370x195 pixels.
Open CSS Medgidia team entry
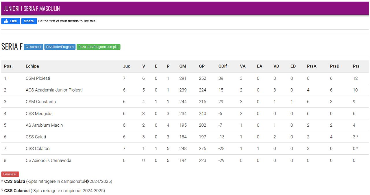click(x=39, y=114)
